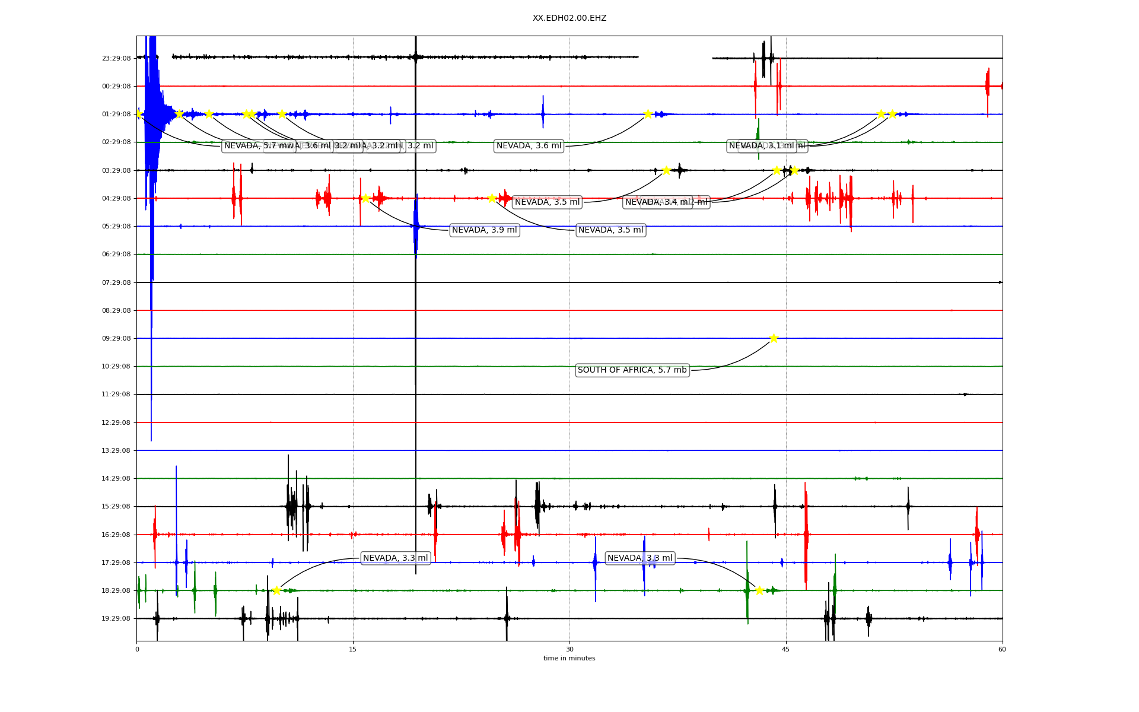Click the 30 tick label on x-axis

coord(569,649)
